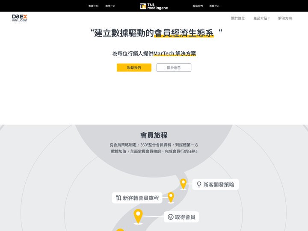Screen dimensions: 308x231
Task: Go to 關於達思 in the navigation
Action: pos(238,18)
